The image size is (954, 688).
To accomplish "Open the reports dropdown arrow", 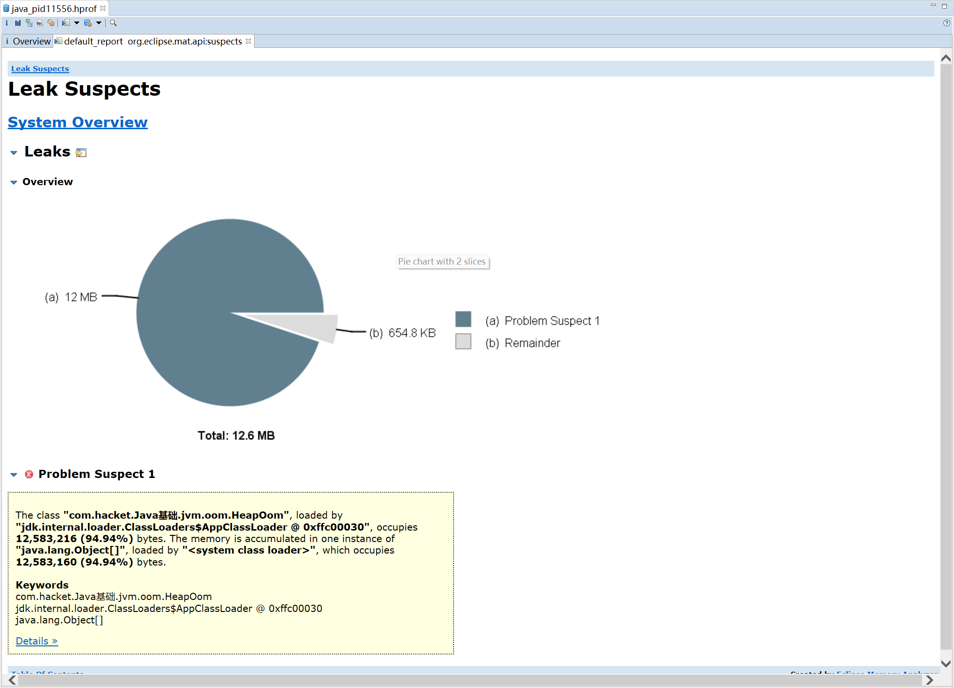I will [77, 23].
